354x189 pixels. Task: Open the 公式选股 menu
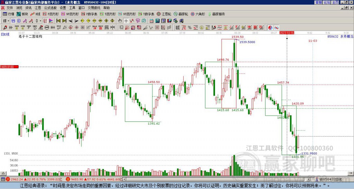[x=50, y=8]
